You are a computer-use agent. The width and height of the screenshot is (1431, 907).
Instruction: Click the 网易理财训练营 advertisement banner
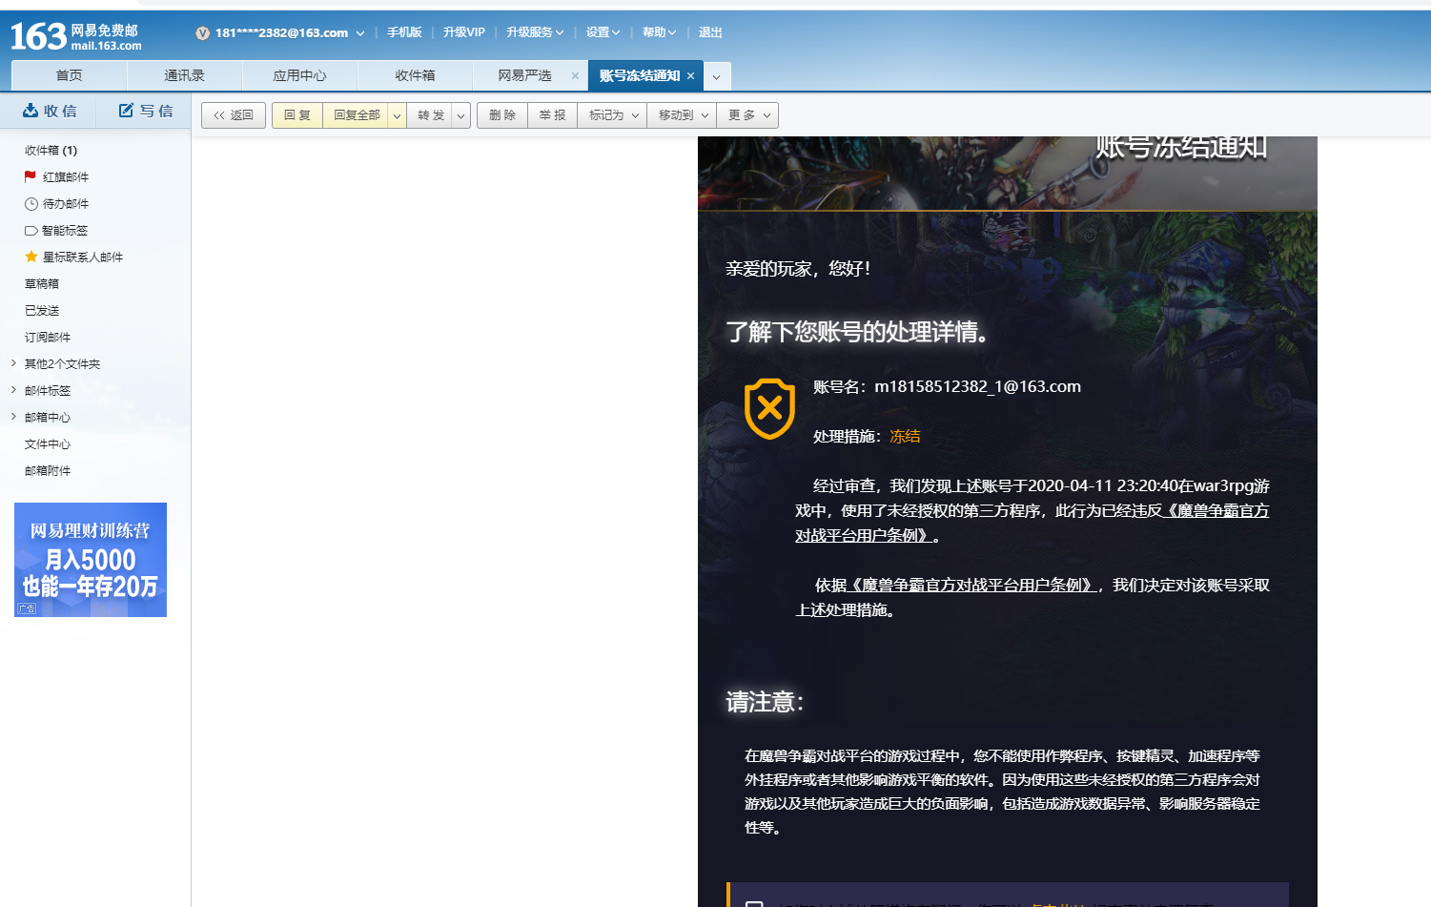point(91,560)
